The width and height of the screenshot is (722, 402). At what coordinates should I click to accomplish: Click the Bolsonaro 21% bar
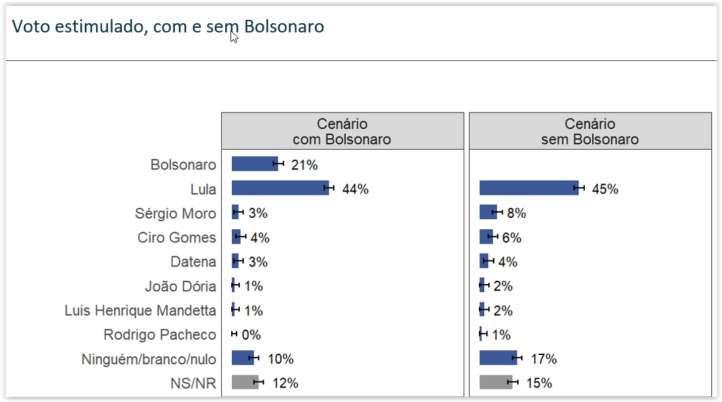pyautogui.click(x=254, y=164)
